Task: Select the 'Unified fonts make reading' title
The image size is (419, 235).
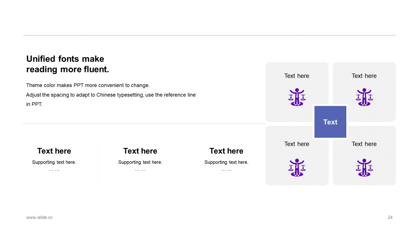Action: point(67,64)
